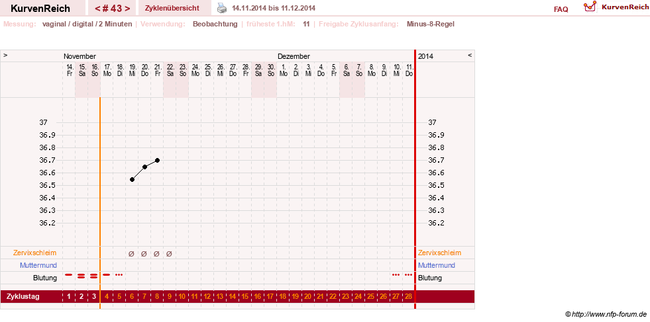
Task: Select the right Zervixschleim row label
Action: coord(439,253)
